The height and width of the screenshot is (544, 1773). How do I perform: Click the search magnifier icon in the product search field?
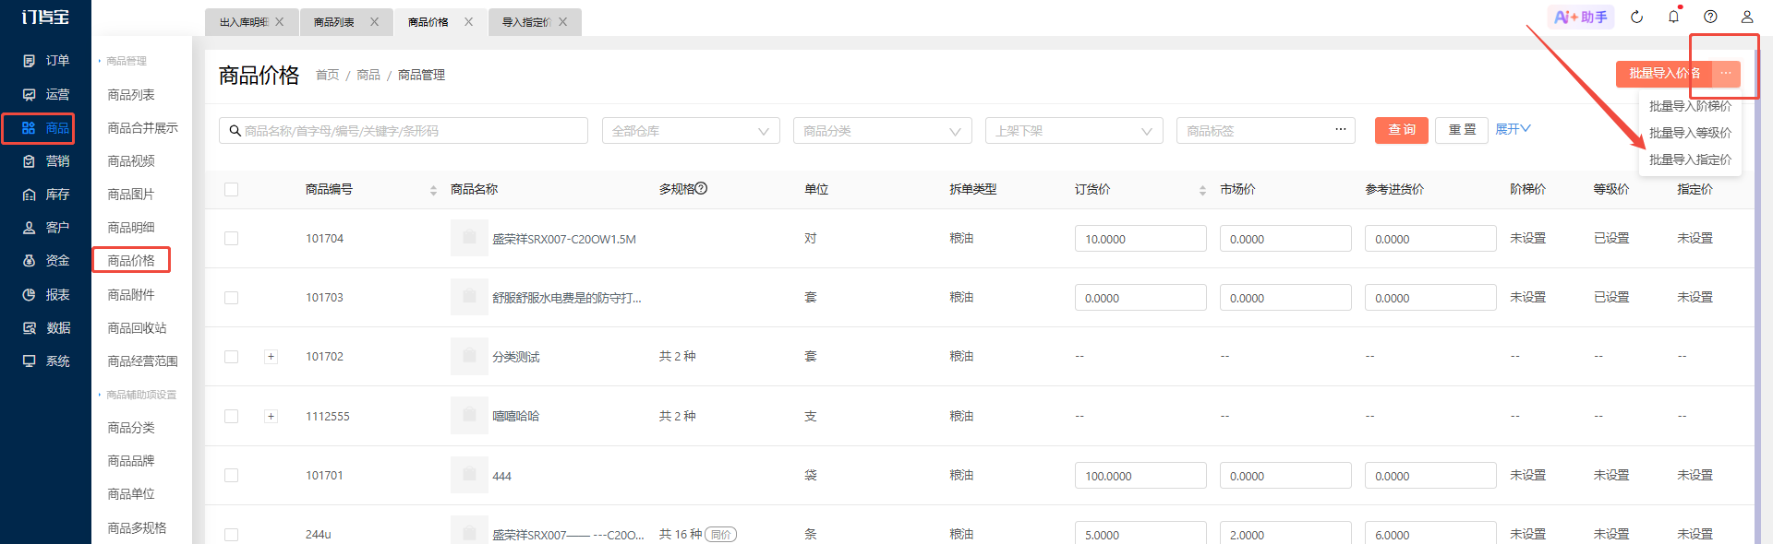(x=235, y=131)
